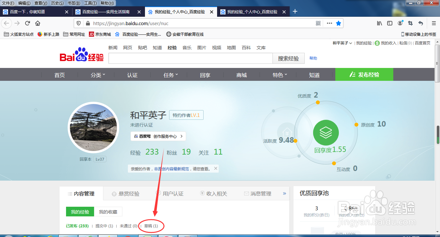This screenshot has width=440, height=237.
Task: Open 草稿 (1) drafts link
Action: point(152,226)
